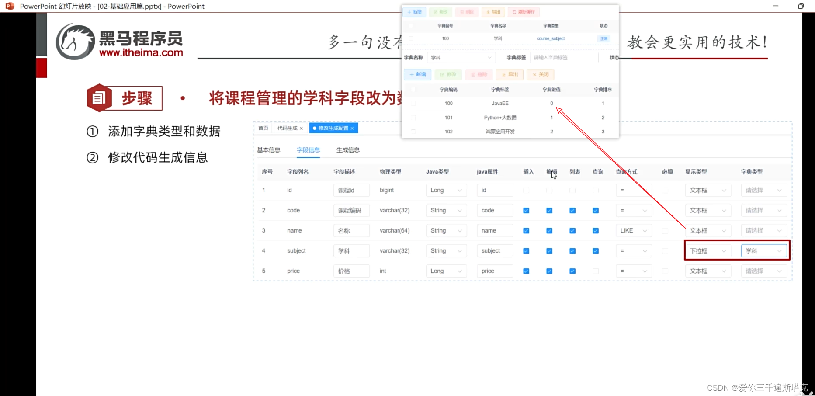The width and height of the screenshot is (815, 396).
Task: Click the 修改 edit icon in dictionary data toolbar
Action: pos(448,74)
